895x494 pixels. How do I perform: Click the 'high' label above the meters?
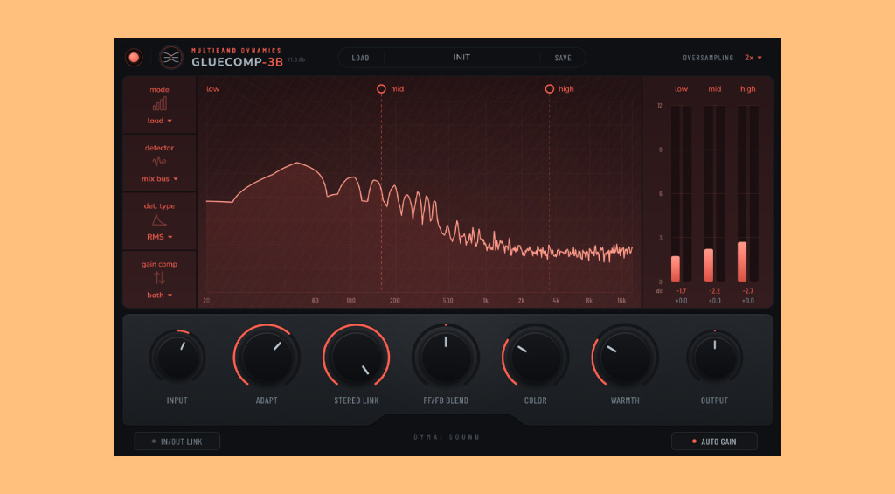coord(748,89)
